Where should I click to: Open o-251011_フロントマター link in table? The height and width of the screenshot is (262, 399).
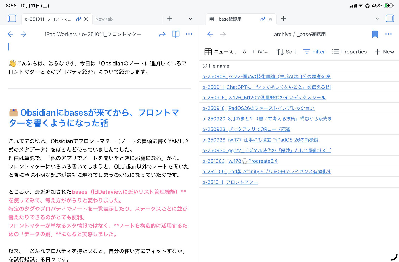coord(230,182)
